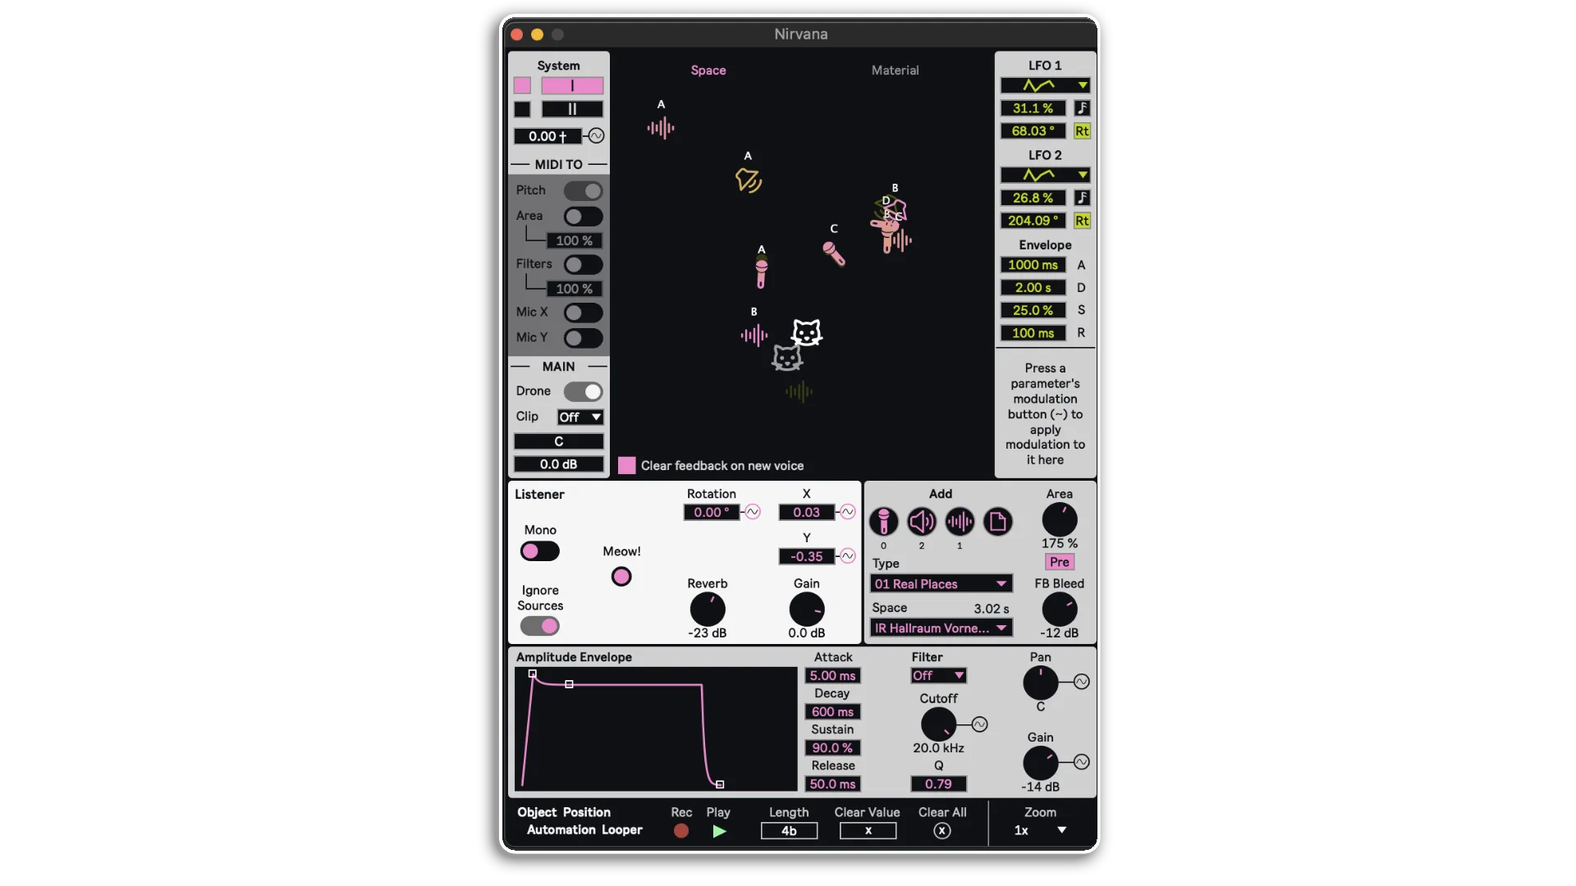The height and width of the screenshot is (886, 1576).
Task: Add a waveform source in Add panel
Action: (x=960, y=522)
